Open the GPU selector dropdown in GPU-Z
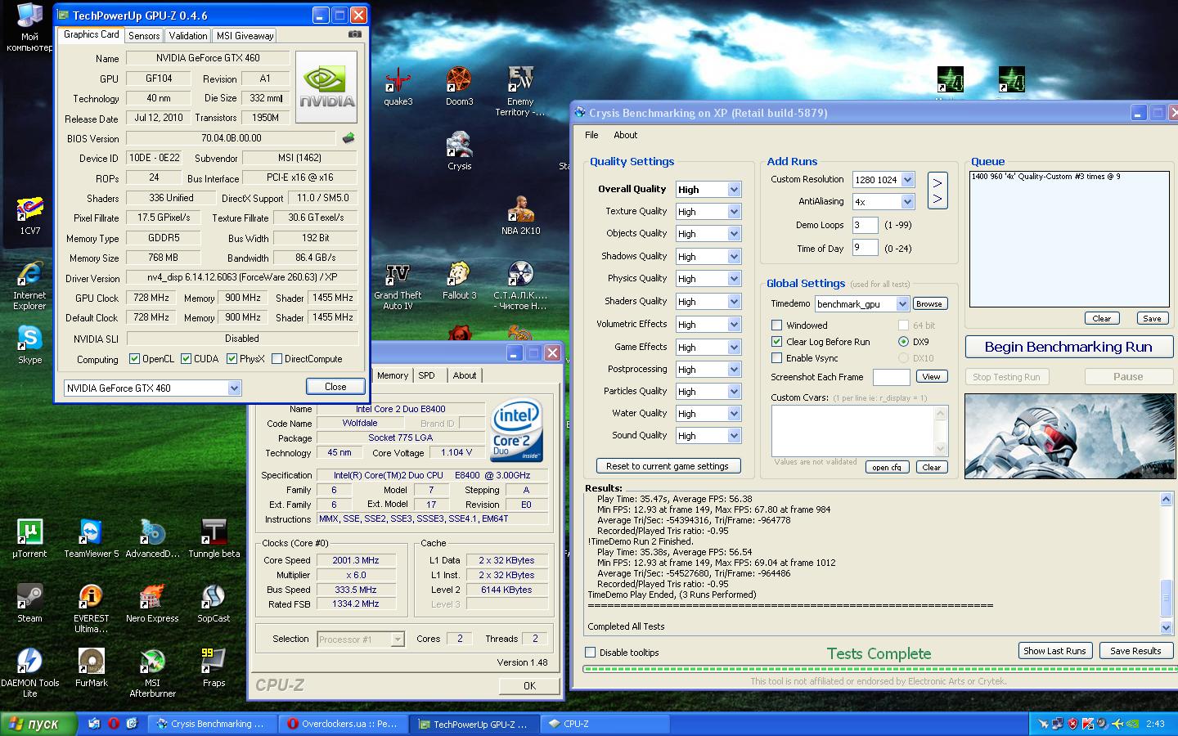This screenshot has height=736, width=1178. click(234, 388)
